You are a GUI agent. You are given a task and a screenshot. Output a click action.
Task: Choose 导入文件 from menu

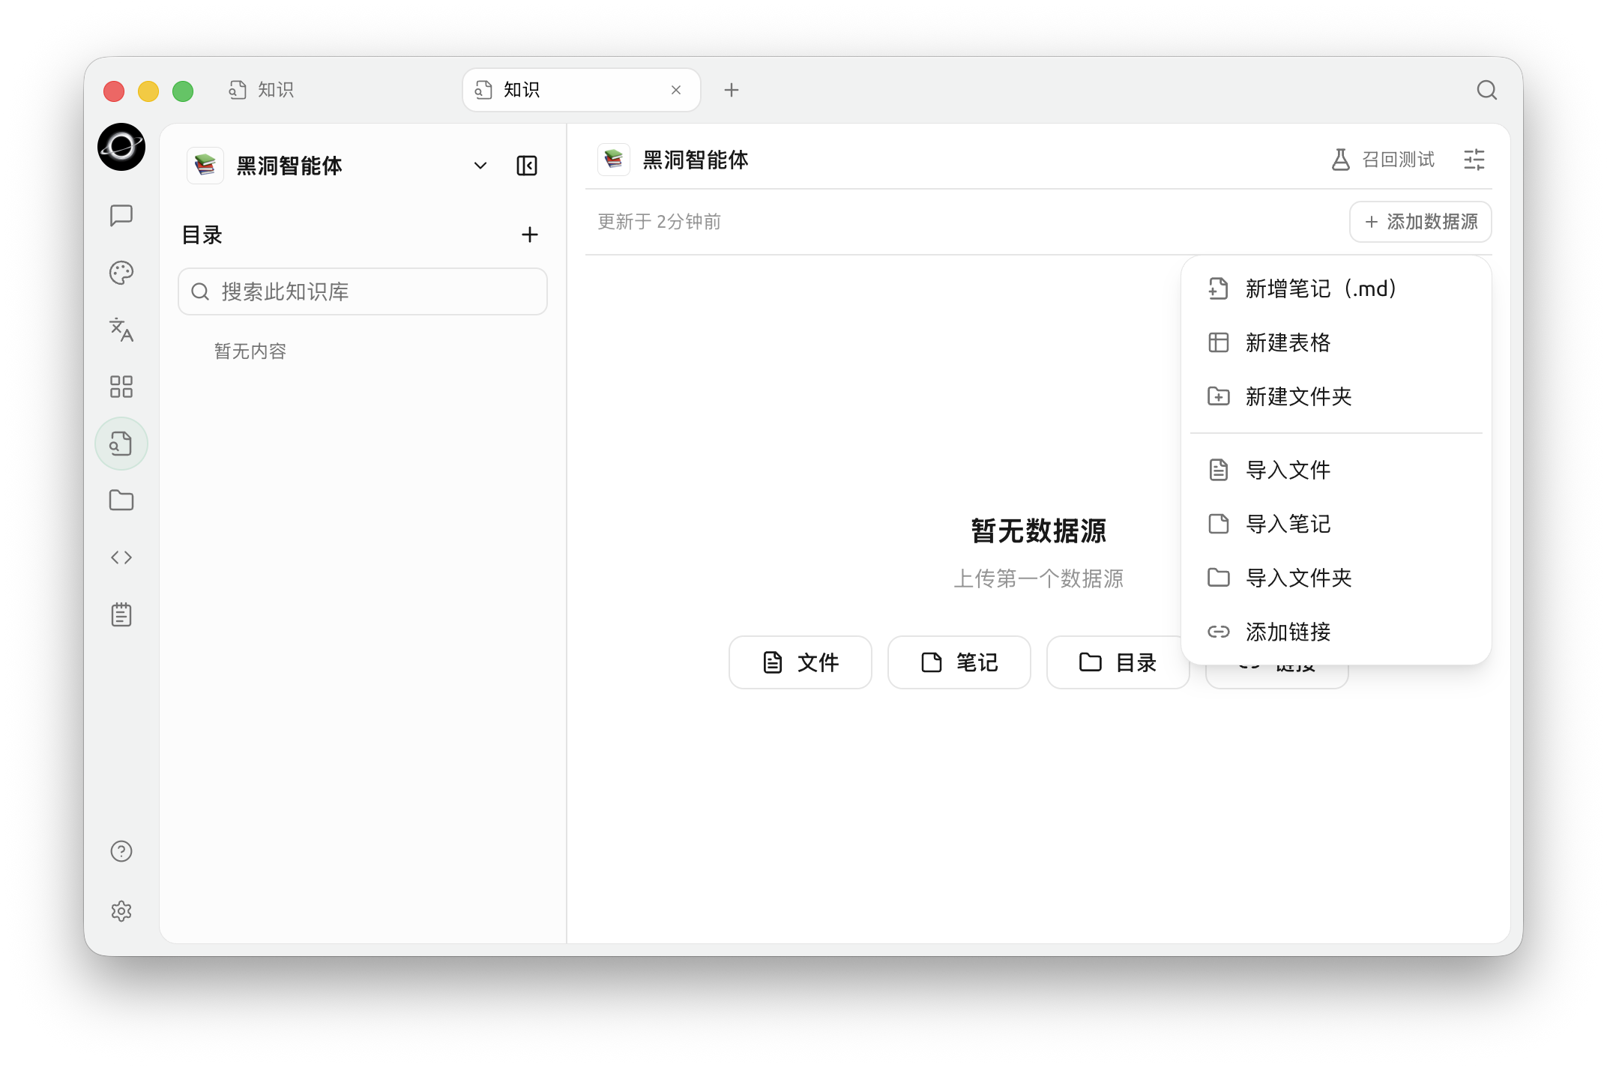[x=1336, y=470]
